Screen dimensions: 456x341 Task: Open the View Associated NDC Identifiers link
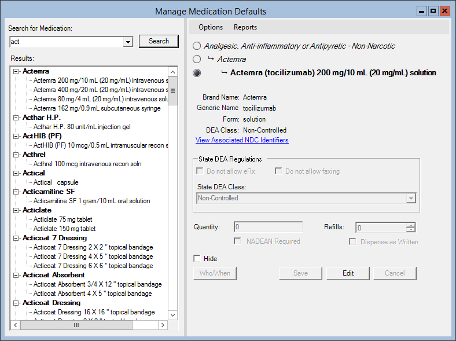click(242, 140)
